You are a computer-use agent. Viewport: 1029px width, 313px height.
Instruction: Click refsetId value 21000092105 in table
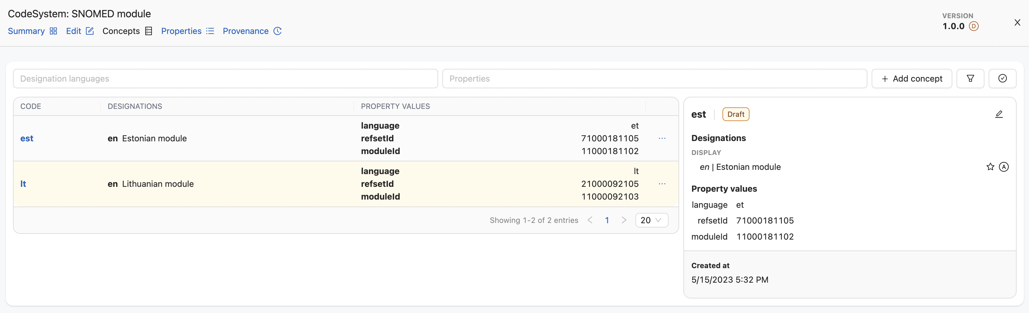coord(610,184)
